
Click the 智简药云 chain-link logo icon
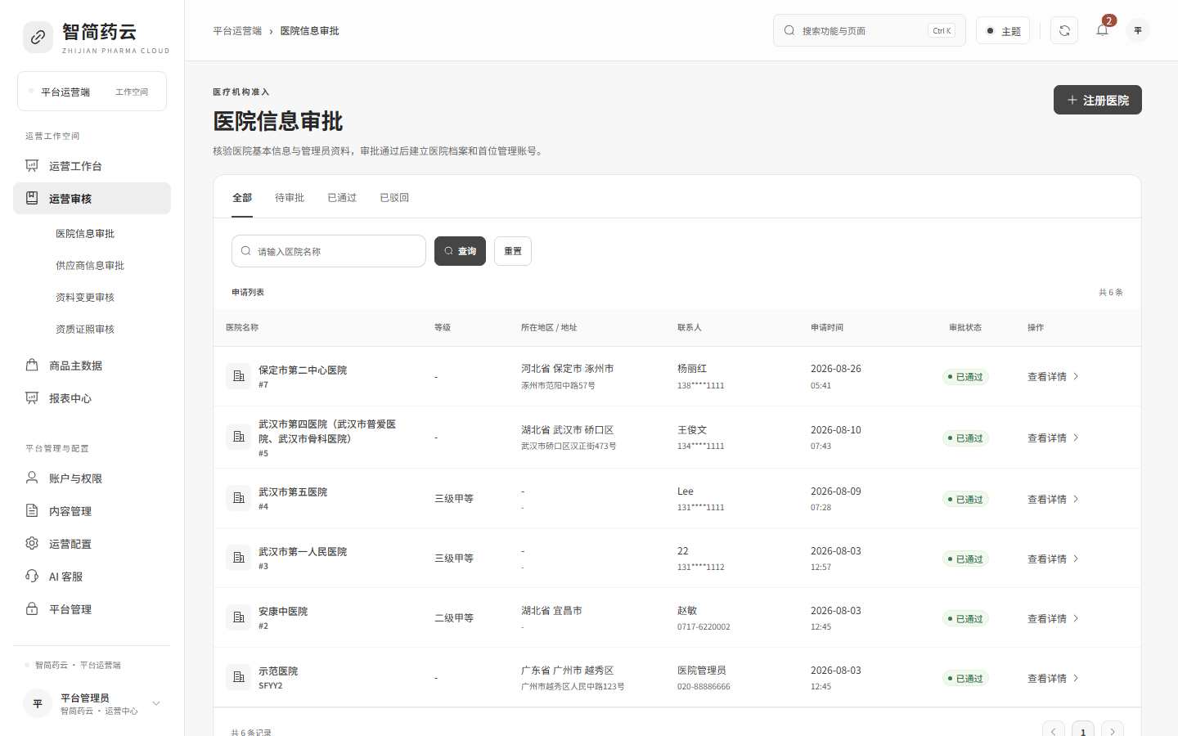pos(38,37)
